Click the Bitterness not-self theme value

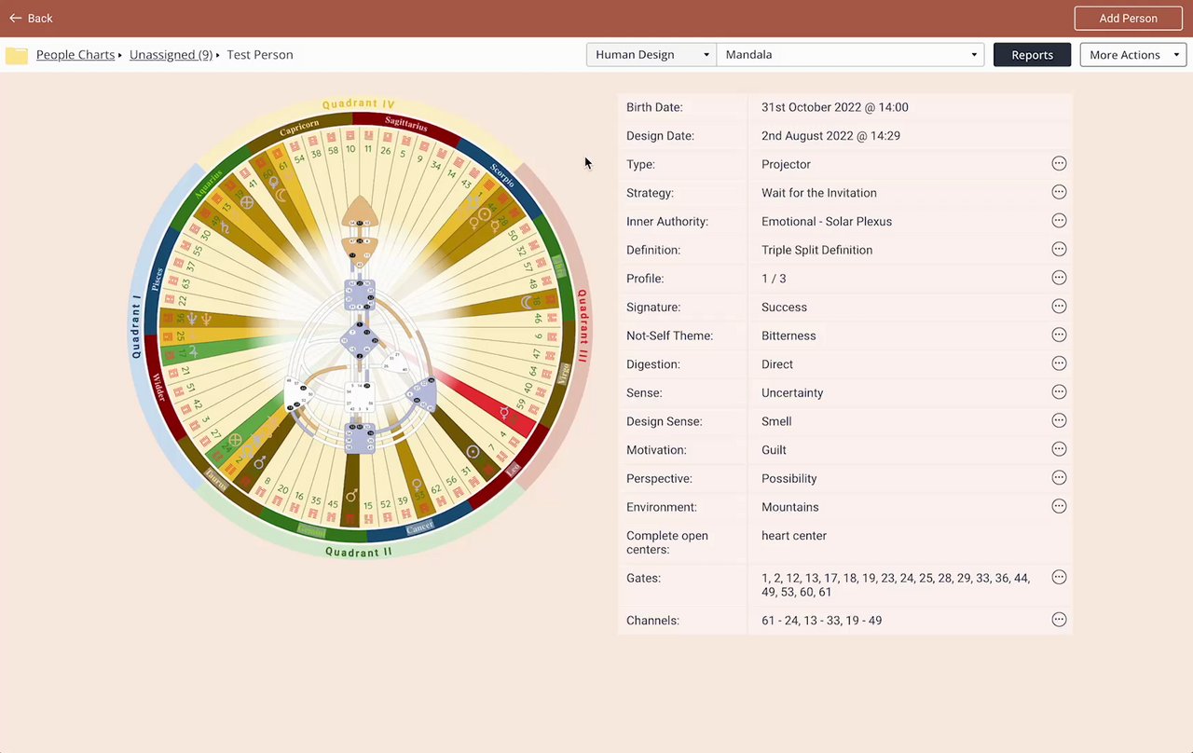(x=788, y=335)
